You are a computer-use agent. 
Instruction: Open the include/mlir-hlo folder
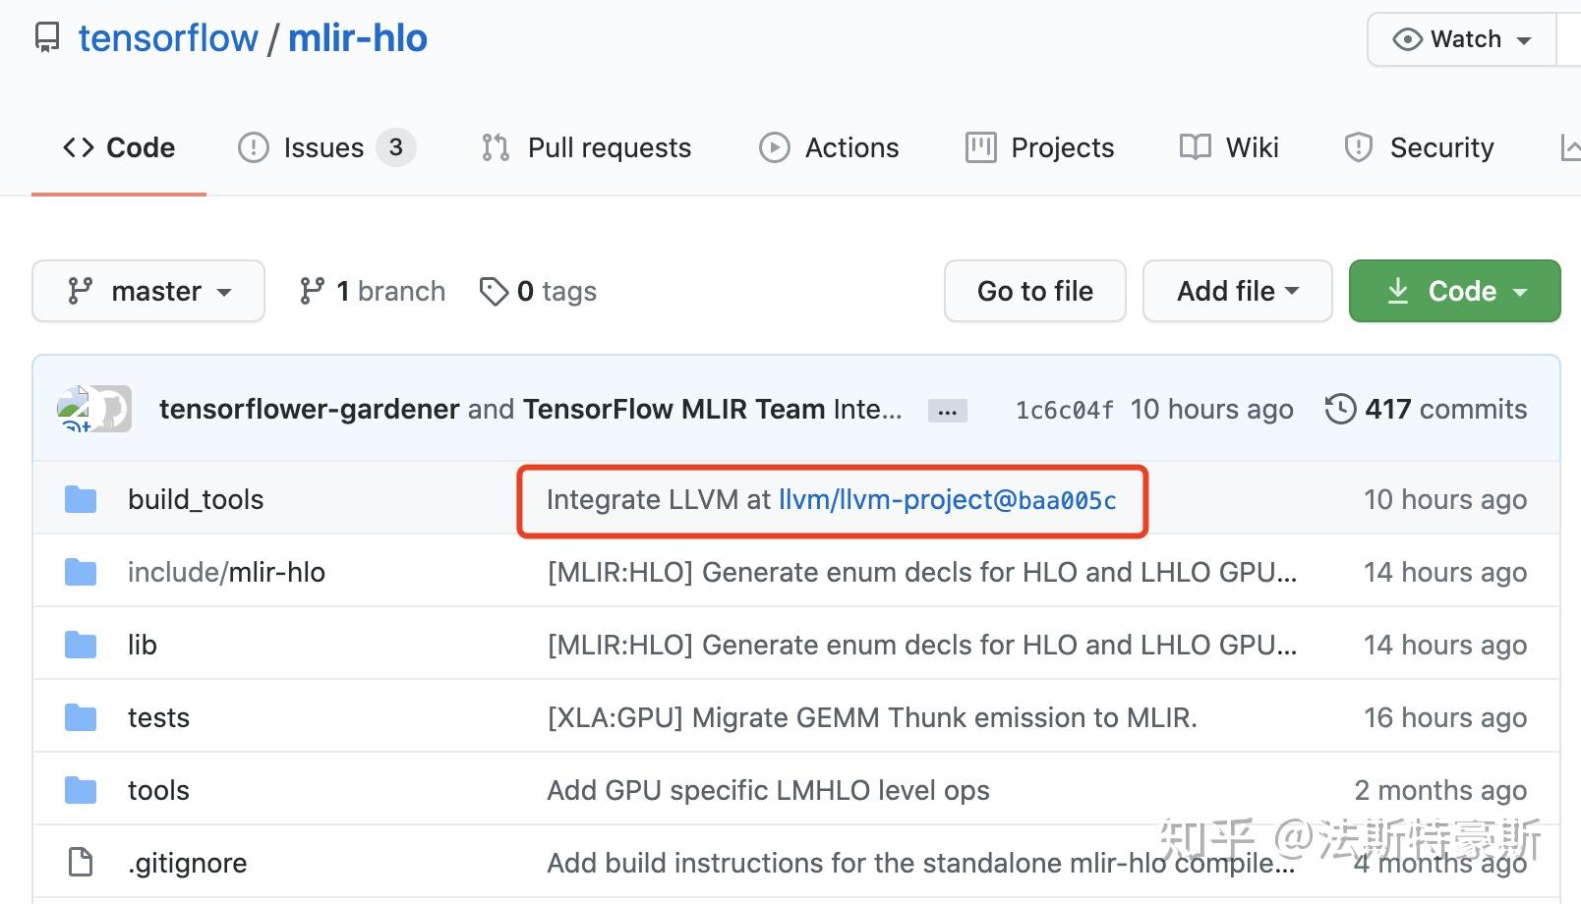pos(226,572)
